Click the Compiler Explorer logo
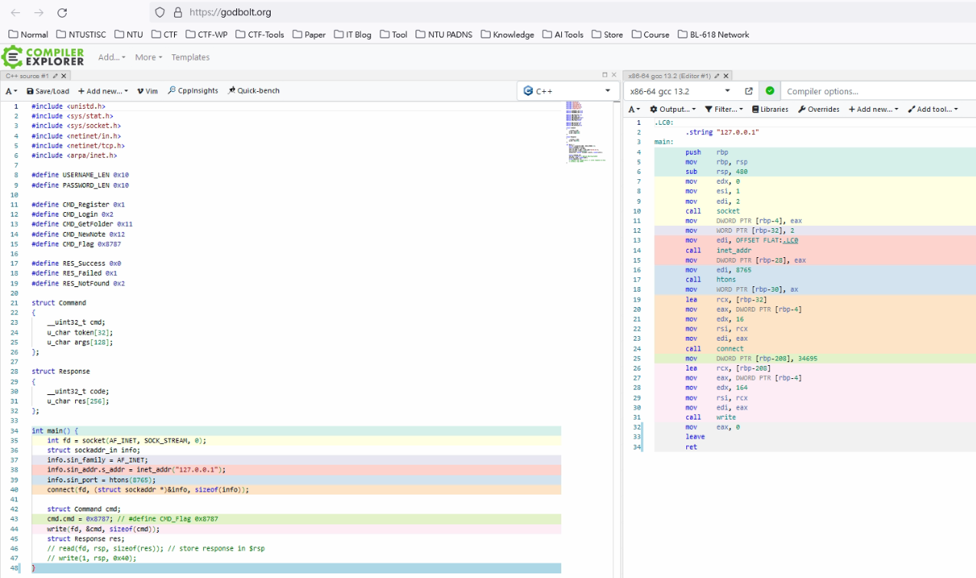This screenshot has width=976, height=578. coord(43,57)
